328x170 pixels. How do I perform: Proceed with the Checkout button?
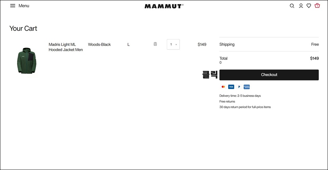pos(269,75)
